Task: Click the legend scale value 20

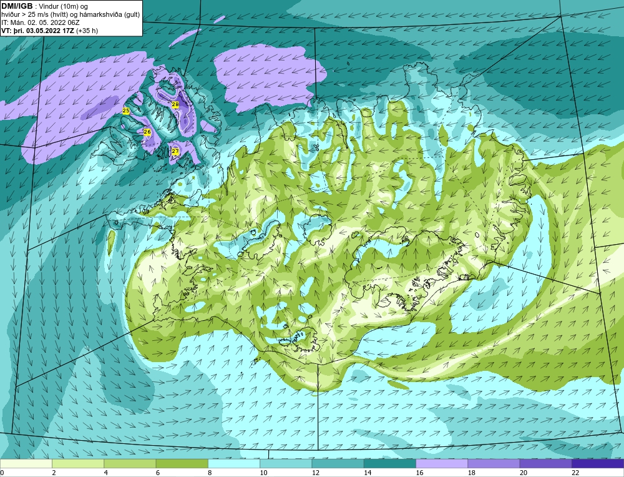Action: [x=524, y=473]
